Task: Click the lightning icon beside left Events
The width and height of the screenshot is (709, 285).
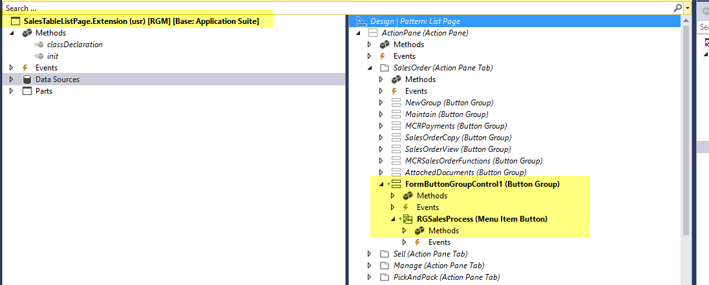Action: pos(26,68)
